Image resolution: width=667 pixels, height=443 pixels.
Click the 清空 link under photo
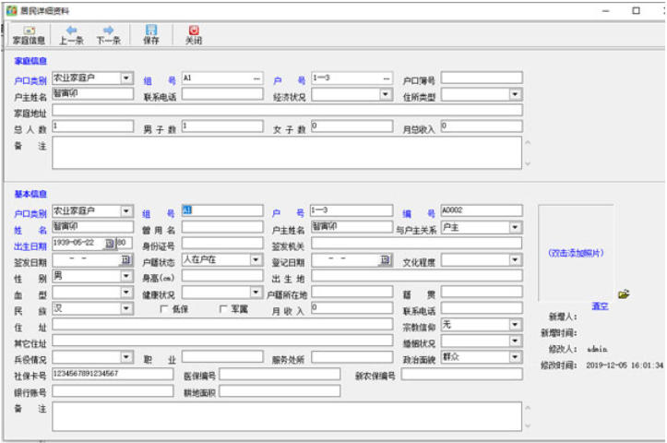[x=600, y=305]
